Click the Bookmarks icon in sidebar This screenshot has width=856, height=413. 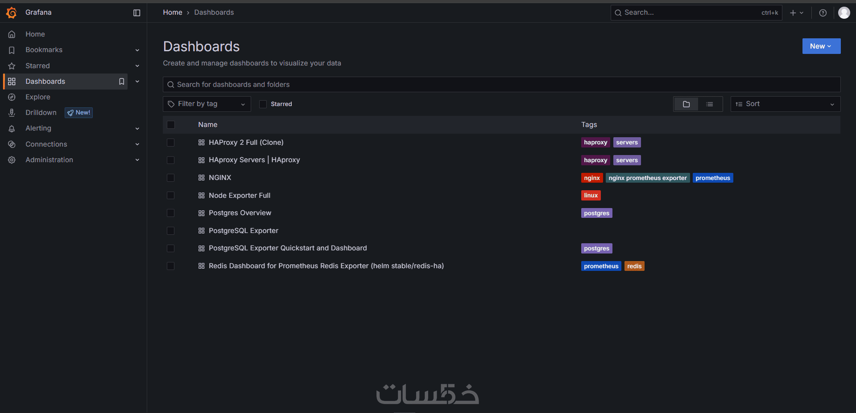point(12,50)
